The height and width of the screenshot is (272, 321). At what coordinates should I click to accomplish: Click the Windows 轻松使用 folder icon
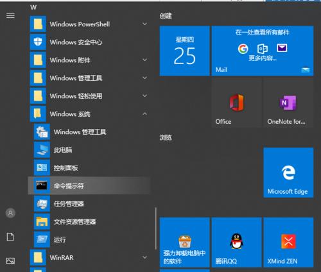[x=38, y=96]
